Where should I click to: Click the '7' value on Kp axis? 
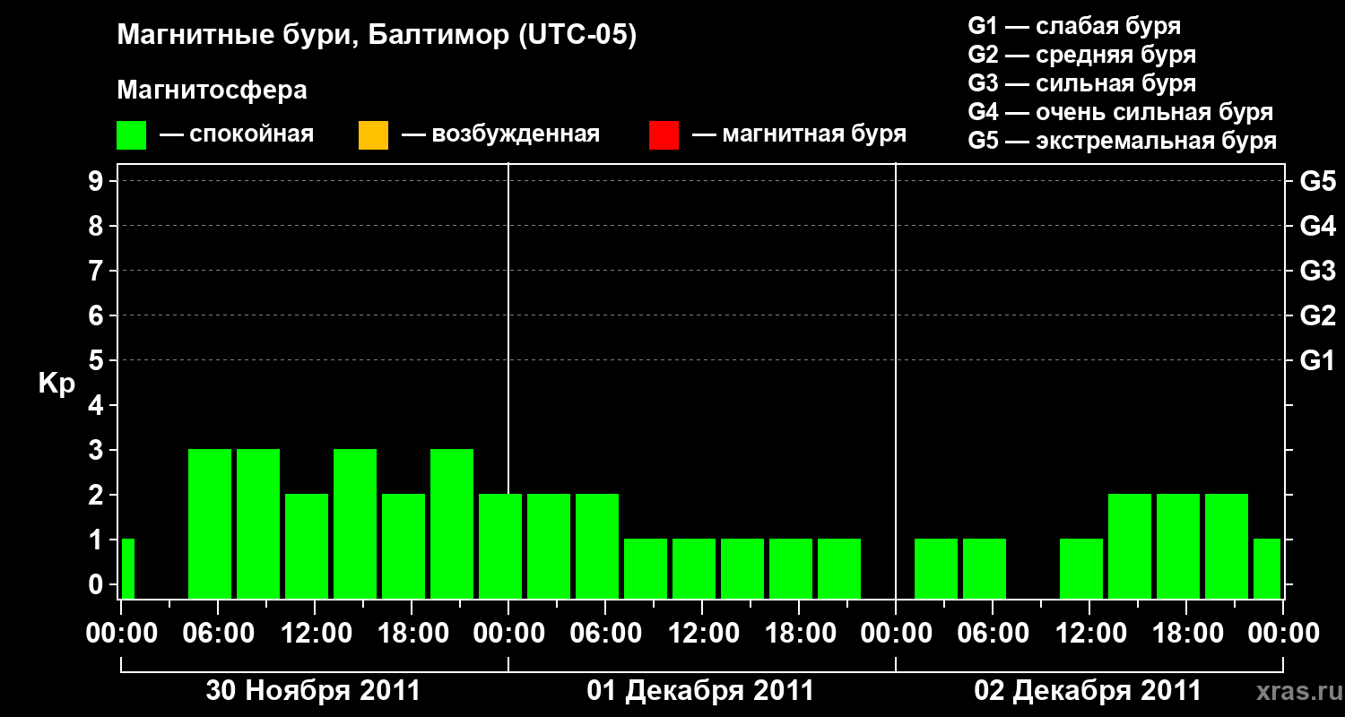(x=98, y=271)
